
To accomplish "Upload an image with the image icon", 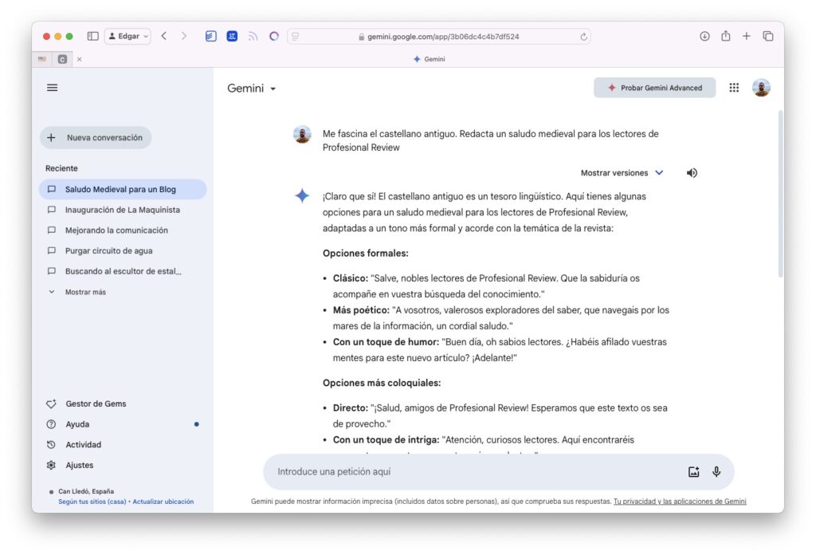I will pos(694,472).
